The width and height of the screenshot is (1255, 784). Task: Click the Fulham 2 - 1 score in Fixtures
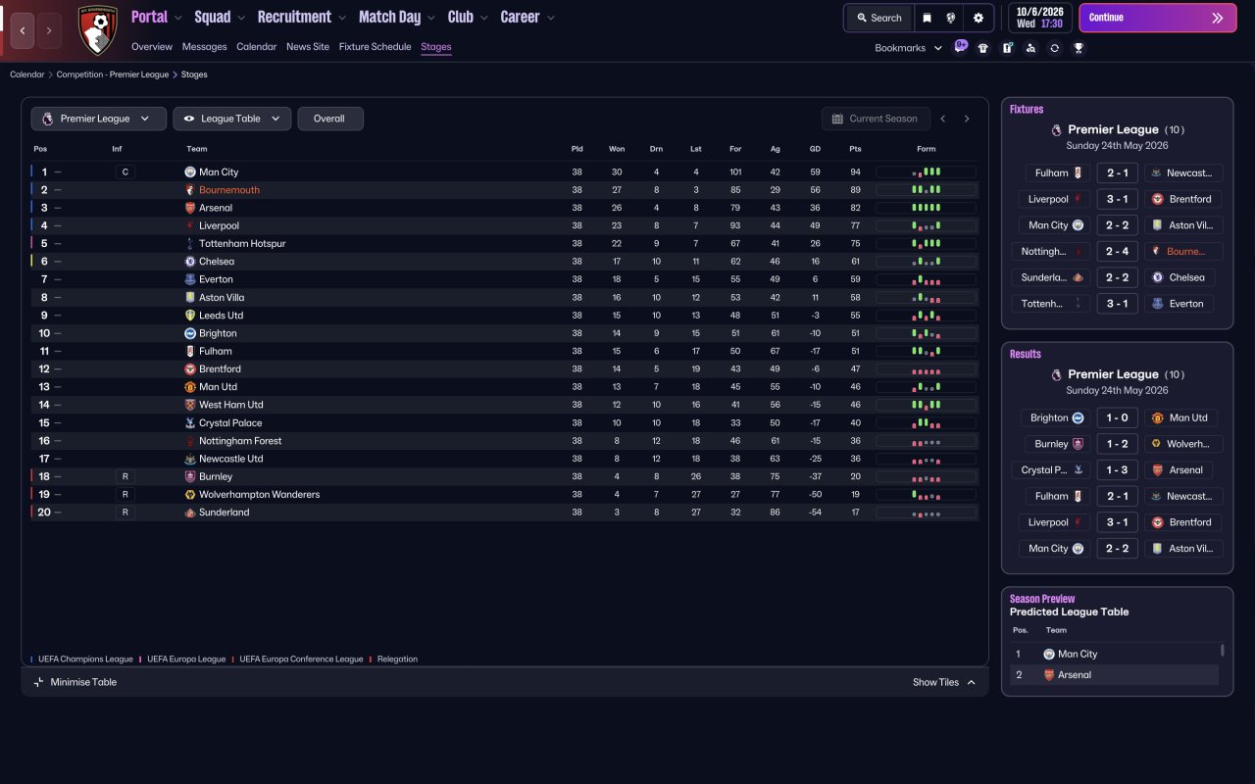1117,172
